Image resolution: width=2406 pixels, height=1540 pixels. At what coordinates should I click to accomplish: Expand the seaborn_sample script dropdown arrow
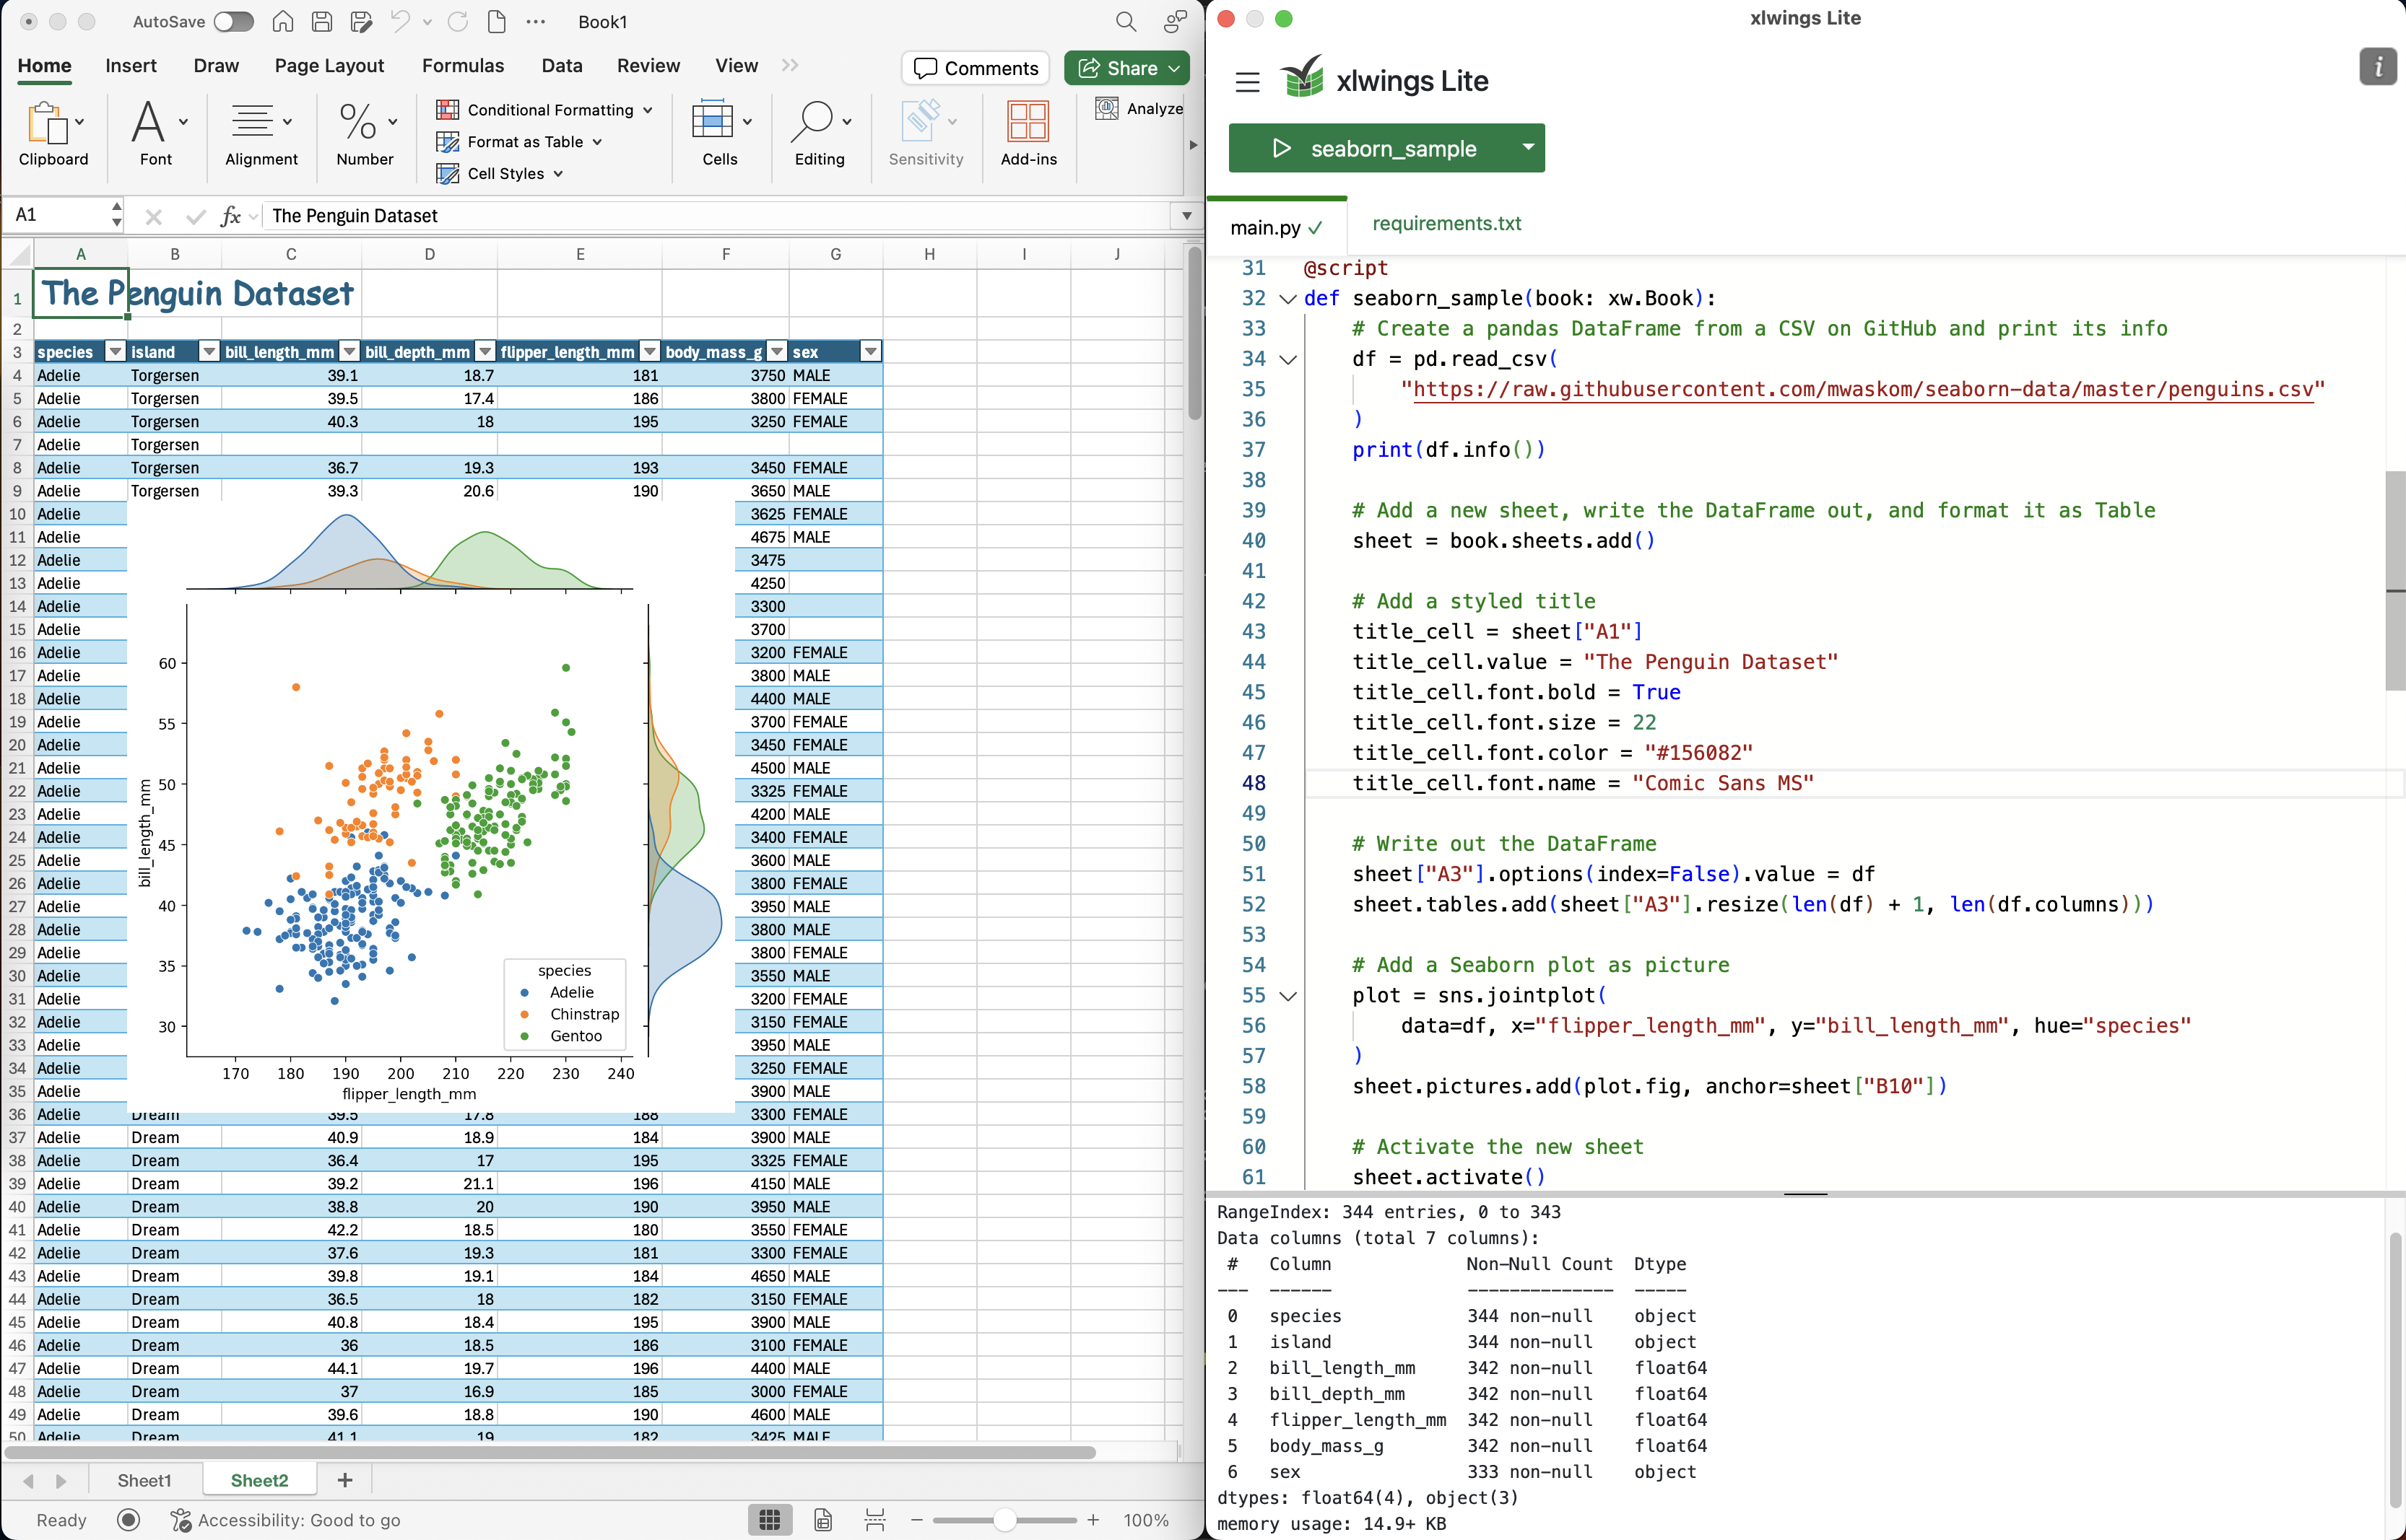pos(1528,148)
